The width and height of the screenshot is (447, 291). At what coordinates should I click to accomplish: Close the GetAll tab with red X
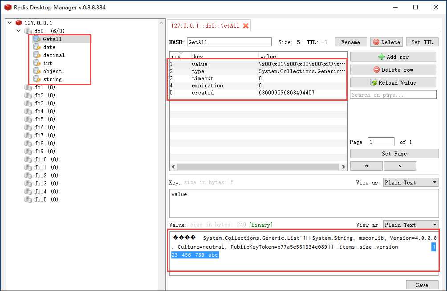pos(245,26)
